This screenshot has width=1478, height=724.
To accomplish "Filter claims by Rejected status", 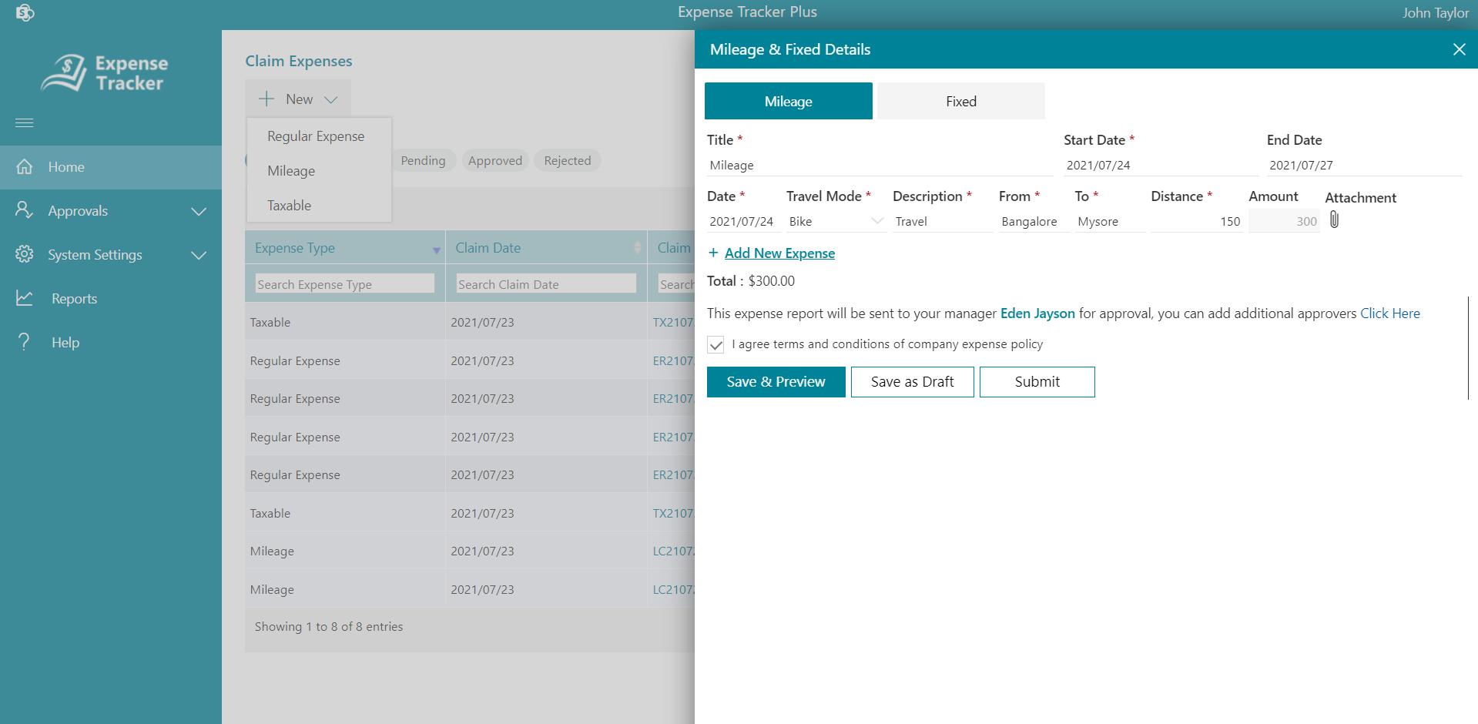I will pos(568,160).
